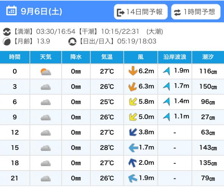The image size is (224, 187).
Task: Click the 150cm tide value
Action: click(x=208, y=87)
